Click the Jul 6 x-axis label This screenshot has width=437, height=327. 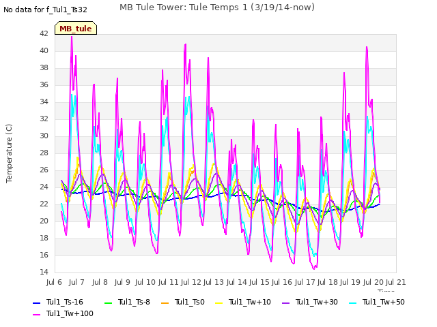tap(54, 282)
